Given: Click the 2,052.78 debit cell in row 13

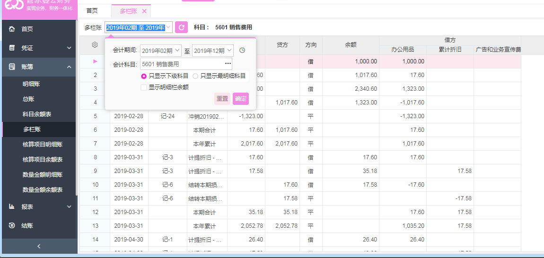Looking at the screenshot, I should 246,226.
